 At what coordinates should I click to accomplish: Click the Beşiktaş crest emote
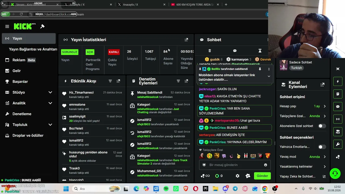click(x=246, y=156)
